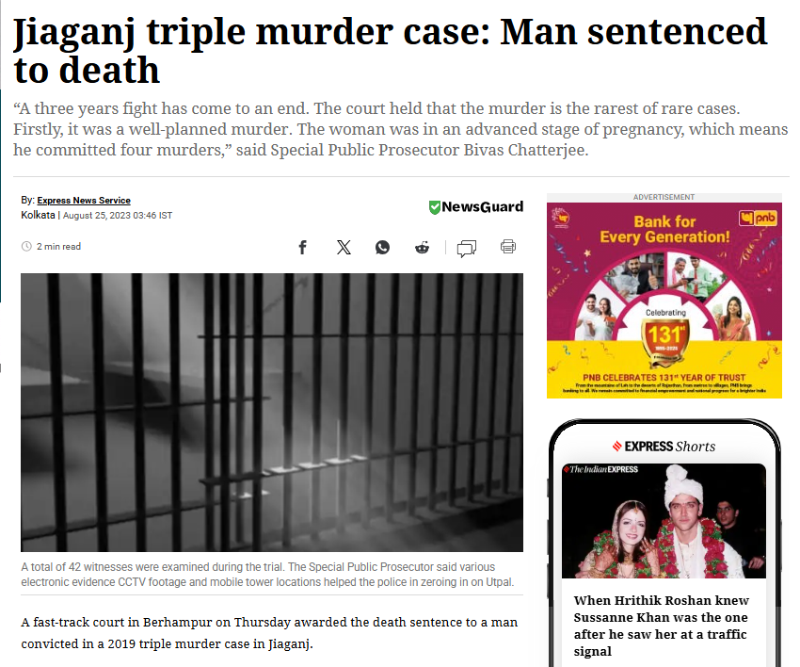The image size is (800, 667).
Task: Read Hrithik Roshan Sussanne Khan short story
Action: click(x=662, y=626)
